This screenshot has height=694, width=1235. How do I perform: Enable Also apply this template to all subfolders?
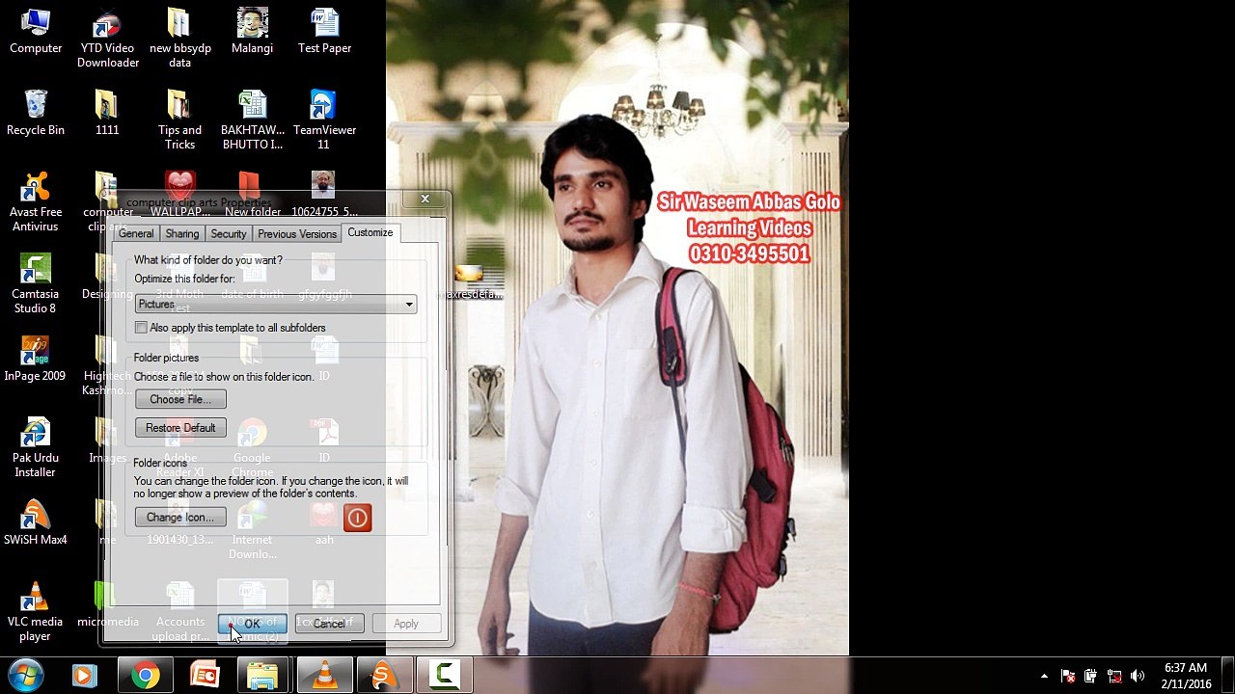[x=141, y=328]
